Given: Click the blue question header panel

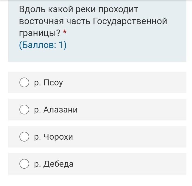Looking at the screenshot, I should coord(97,31).
